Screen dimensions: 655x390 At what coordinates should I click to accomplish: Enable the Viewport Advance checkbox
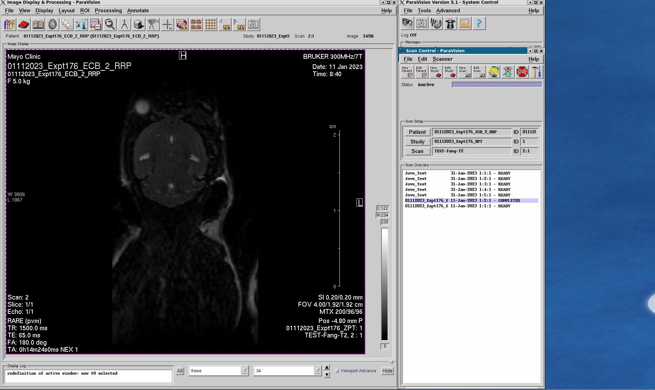pyautogui.click(x=337, y=371)
